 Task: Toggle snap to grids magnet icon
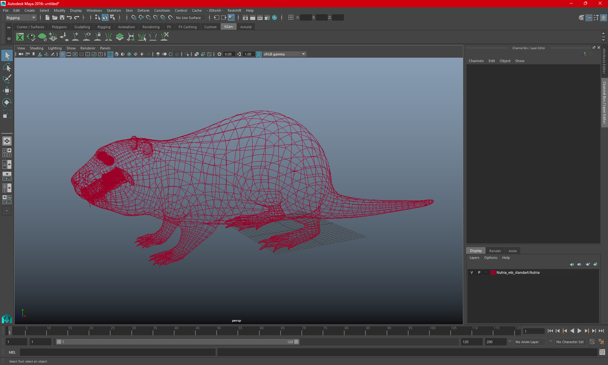click(134, 18)
